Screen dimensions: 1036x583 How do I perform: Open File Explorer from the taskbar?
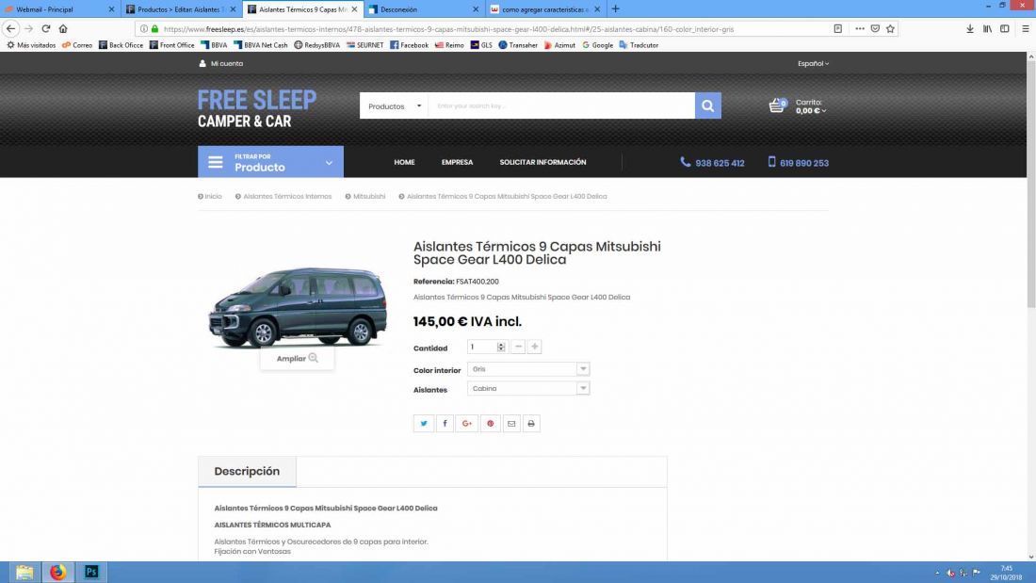point(24,572)
